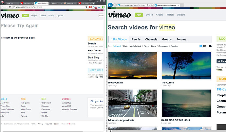Image resolution: width=226 pixels, height=132 pixels.
Task: Select the Channels tab
Action: point(151,39)
